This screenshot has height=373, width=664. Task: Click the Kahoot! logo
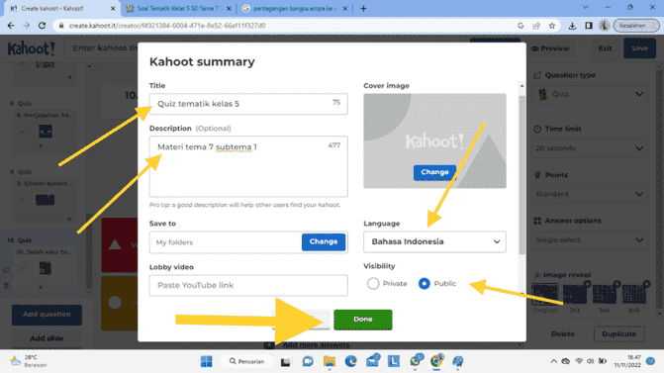coord(32,48)
